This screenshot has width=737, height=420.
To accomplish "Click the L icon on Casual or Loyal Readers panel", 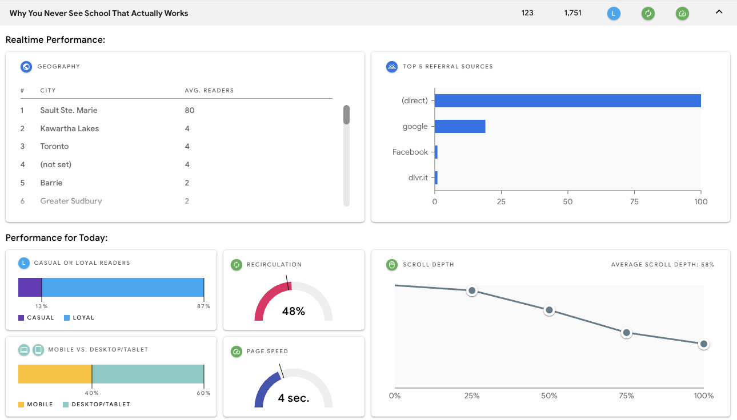I will click(x=23, y=262).
